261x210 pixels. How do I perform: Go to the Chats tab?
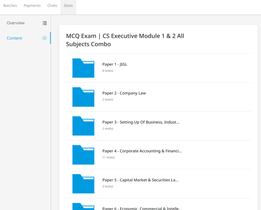click(x=52, y=5)
